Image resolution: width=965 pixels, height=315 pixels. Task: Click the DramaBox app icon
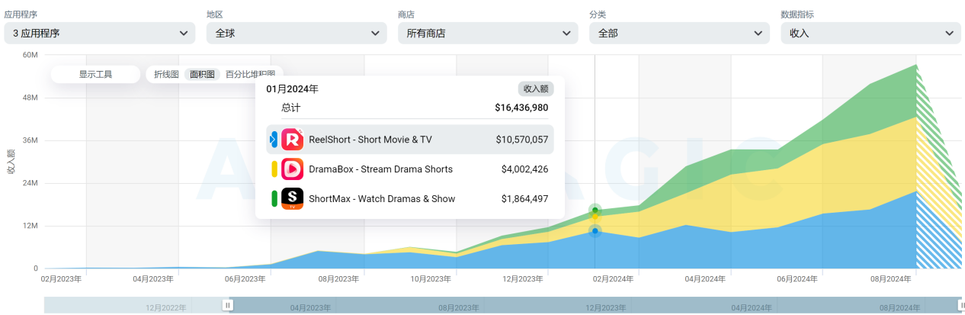(292, 169)
